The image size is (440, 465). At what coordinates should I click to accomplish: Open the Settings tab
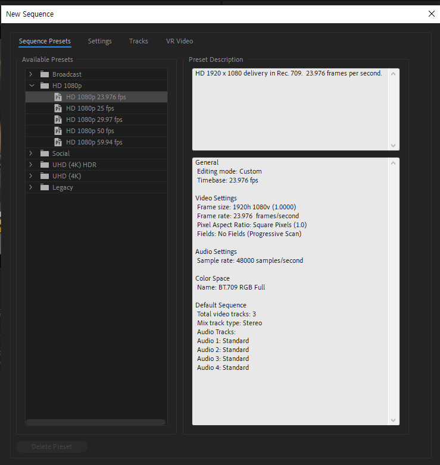pyautogui.click(x=100, y=41)
